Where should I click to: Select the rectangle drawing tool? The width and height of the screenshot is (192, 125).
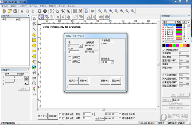(x=34, y=40)
